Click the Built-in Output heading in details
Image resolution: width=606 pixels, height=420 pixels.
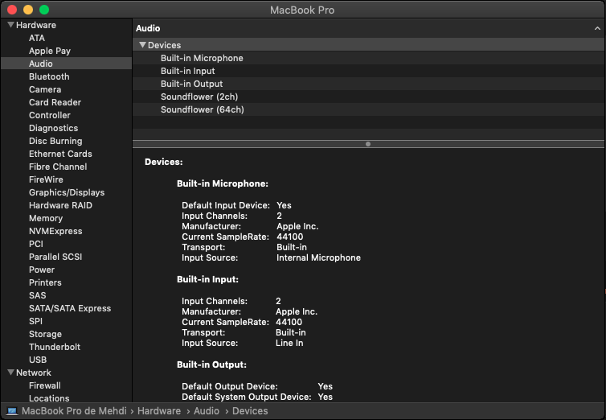click(x=211, y=364)
